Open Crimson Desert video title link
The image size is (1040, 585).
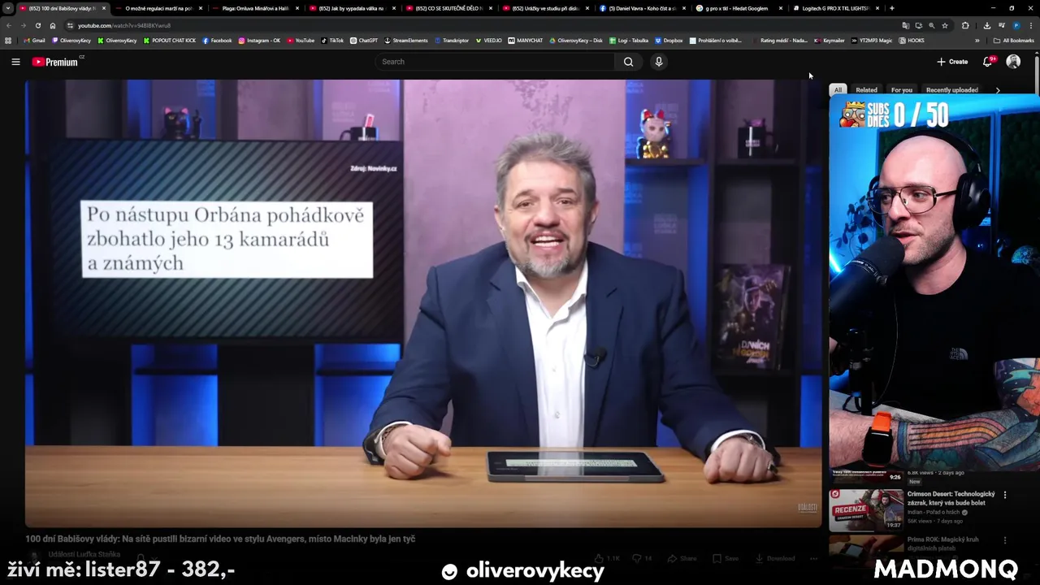pyautogui.click(x=951, y=498)
